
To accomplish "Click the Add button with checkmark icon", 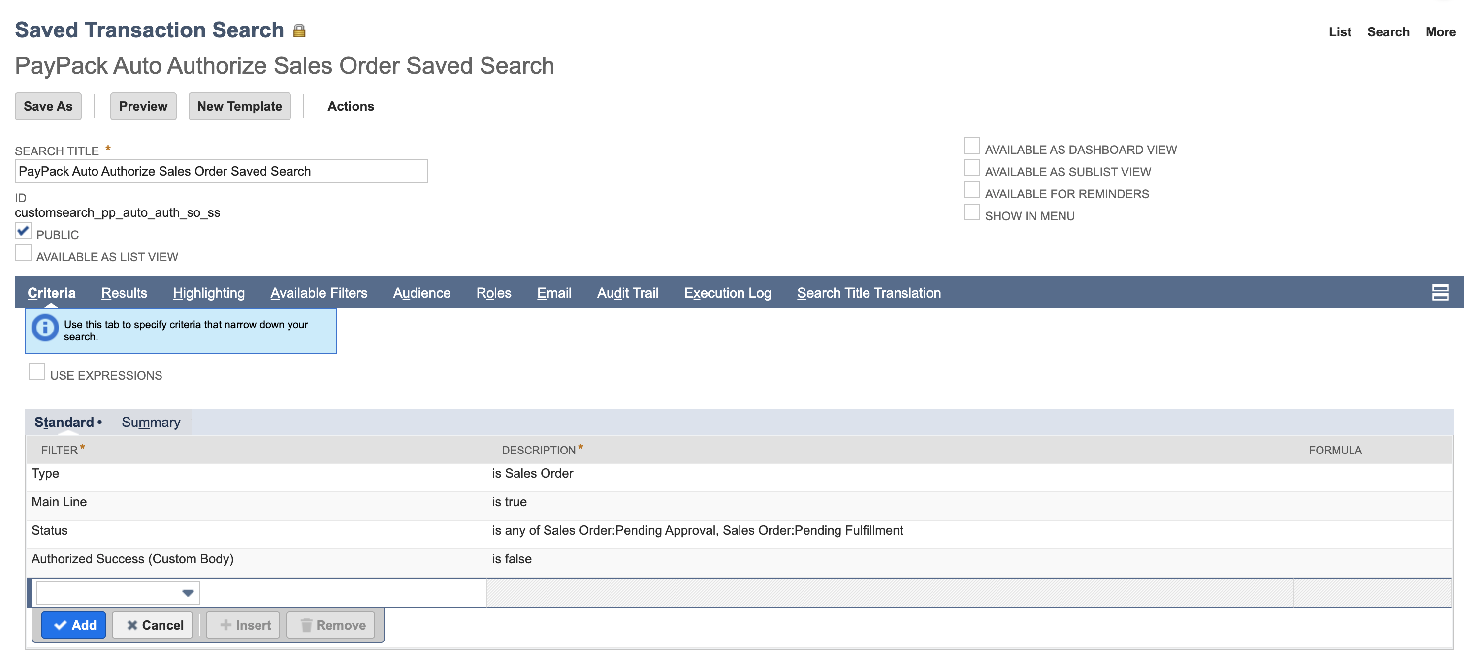I will [x=73, y=625].
